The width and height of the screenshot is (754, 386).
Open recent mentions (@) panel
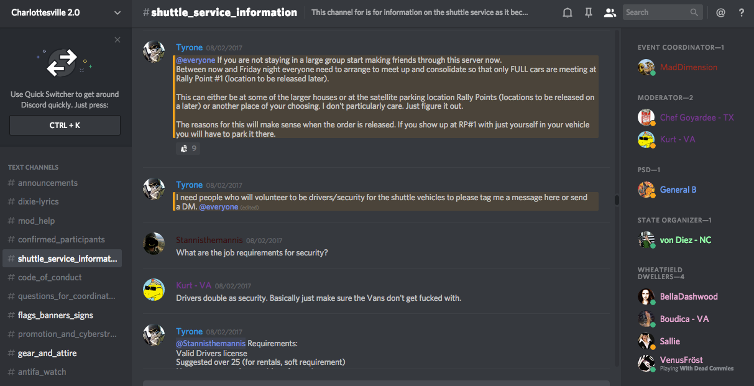720,12
